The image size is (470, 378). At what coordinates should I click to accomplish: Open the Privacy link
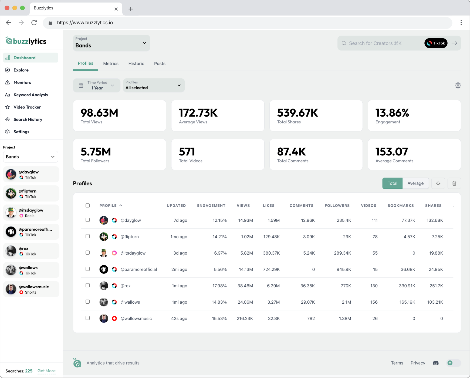point(418,363)
